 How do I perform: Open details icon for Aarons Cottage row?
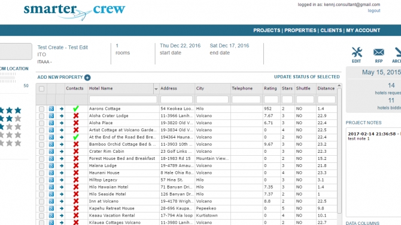51,109
